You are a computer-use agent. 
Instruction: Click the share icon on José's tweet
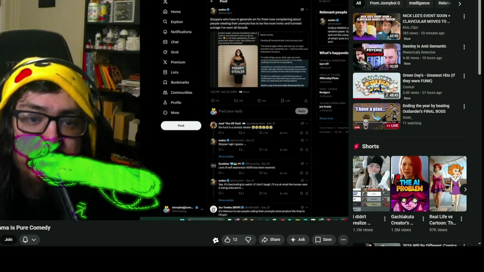(307, 133)
